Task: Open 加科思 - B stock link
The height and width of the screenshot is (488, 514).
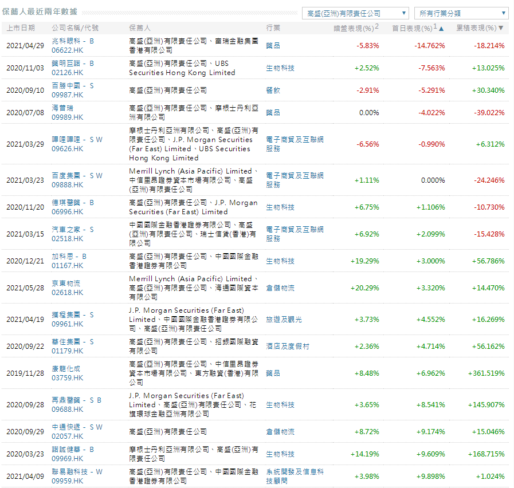Action: [x=69, y=256]
